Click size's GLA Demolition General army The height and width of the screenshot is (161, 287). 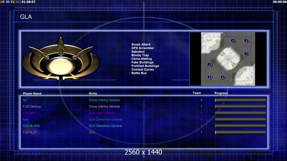click(106, 119)
